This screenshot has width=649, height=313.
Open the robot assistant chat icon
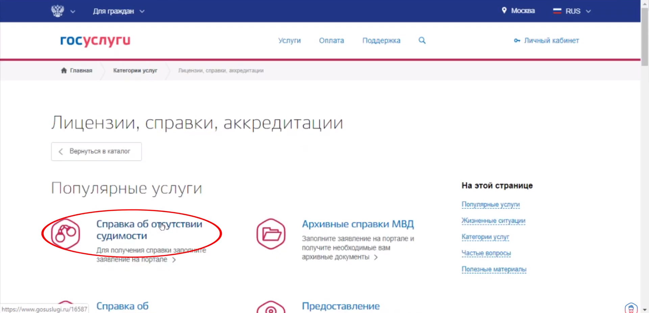tap(631, 308)
